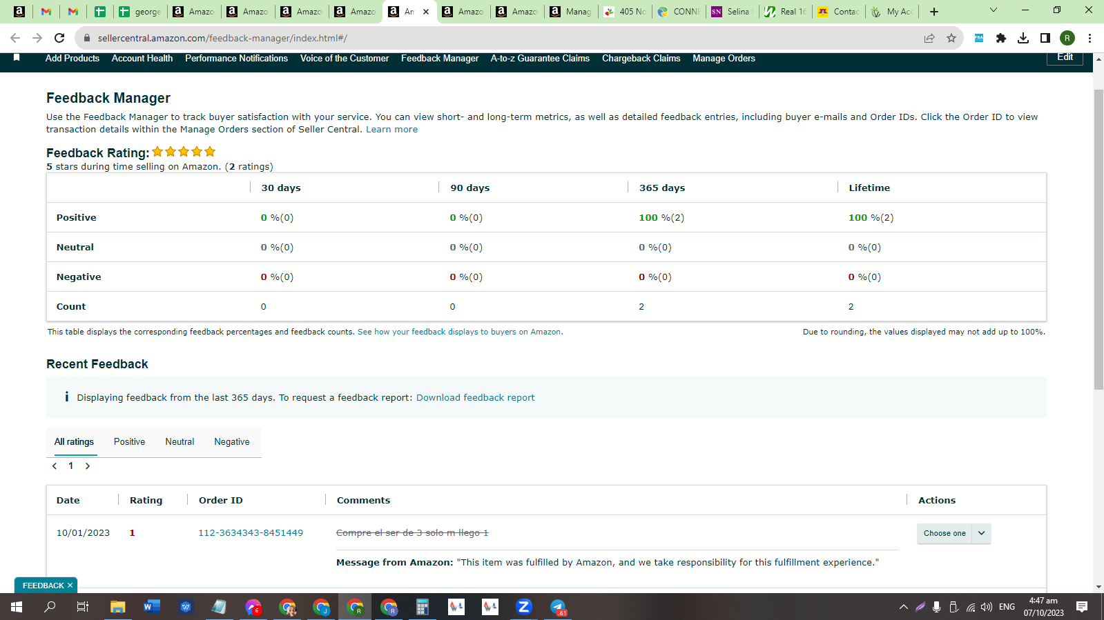Switch to the Negative feedback tab

tap(232, 441)
